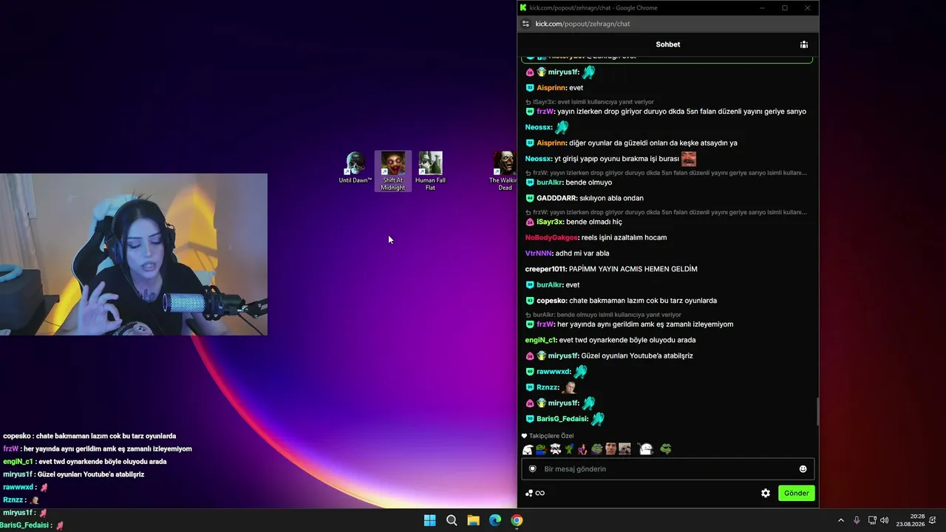Screen dimensions: 946x532
Task: Insert the woman in pink dress emote
Action: tap(583, 449)
